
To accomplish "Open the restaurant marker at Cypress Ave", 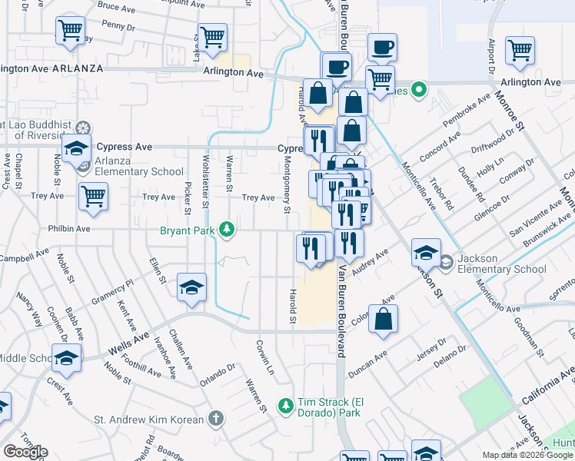I will coord(320,141).
